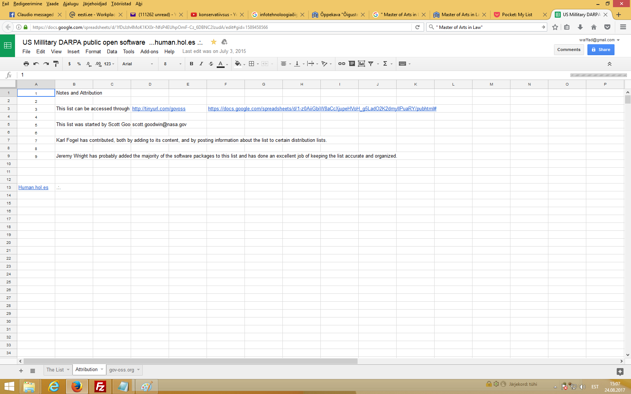The height and width of the screenshot is (394, 631).
Task: Insert a chart from the toolbar
Action: [361, 64]
